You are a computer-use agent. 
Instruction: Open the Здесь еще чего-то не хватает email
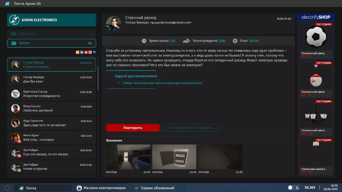click(x=52, y=123)
